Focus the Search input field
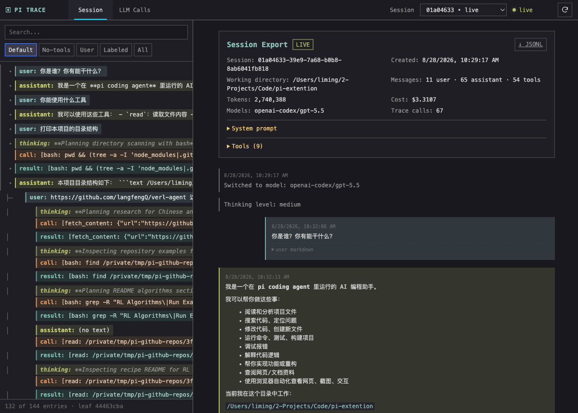 (96, 32)
